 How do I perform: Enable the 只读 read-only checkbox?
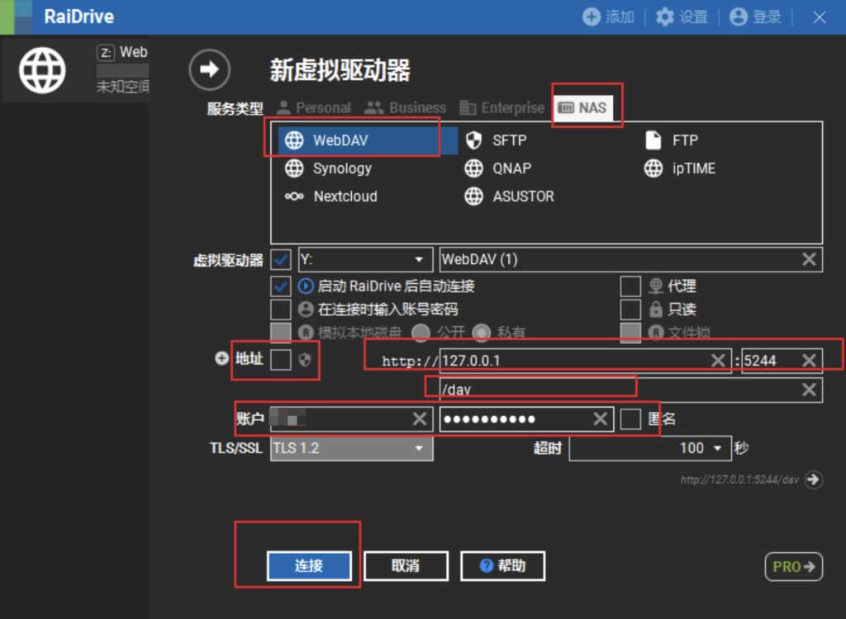(x=630, y=309)
